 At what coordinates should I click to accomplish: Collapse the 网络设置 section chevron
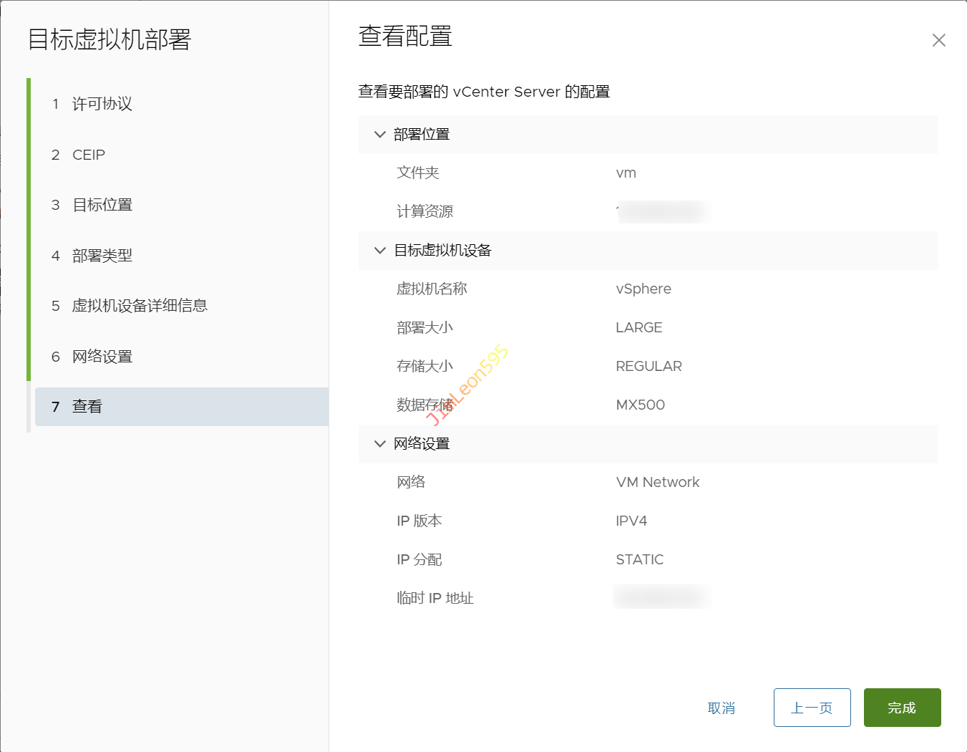click(x=380, y=444)
